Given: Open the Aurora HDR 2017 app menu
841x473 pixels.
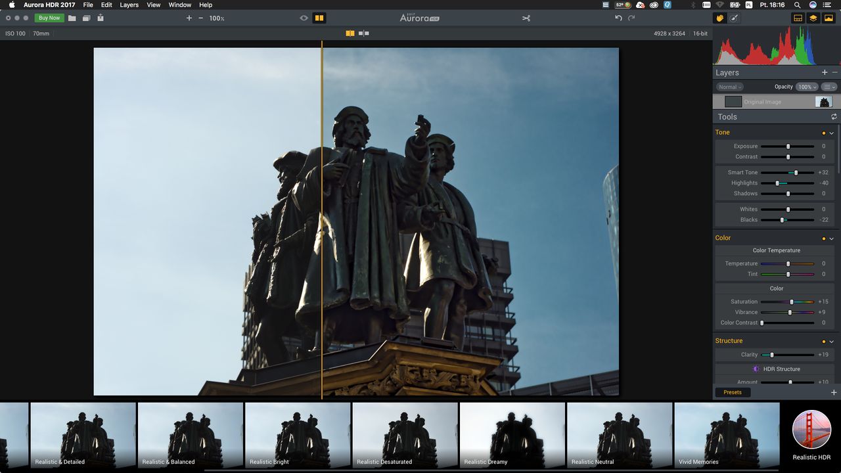Looking at the screenshot, I should coord(49,5).
